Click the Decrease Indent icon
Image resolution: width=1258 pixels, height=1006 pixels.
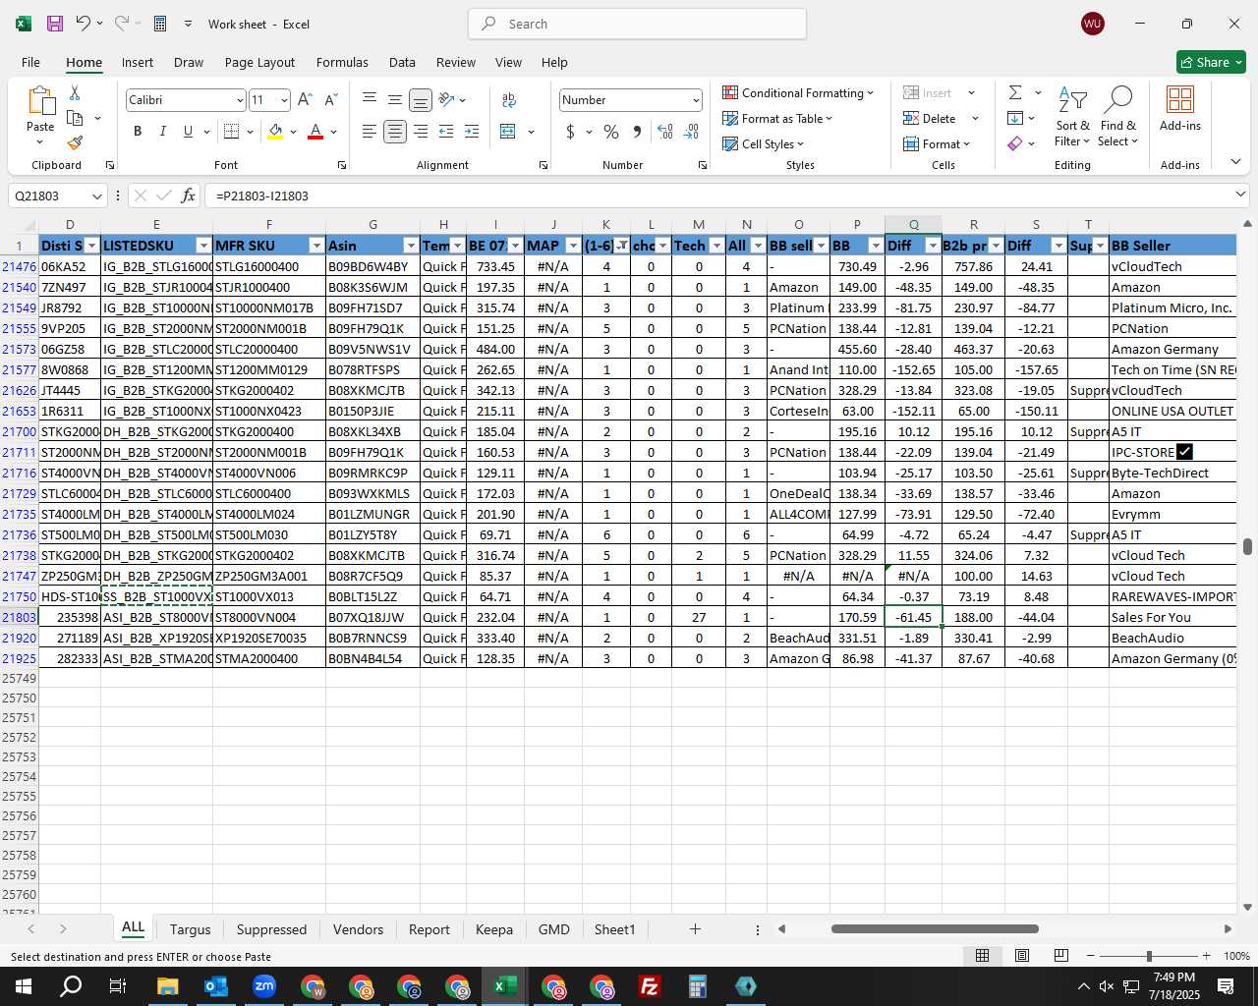click(x=446, y=132)
